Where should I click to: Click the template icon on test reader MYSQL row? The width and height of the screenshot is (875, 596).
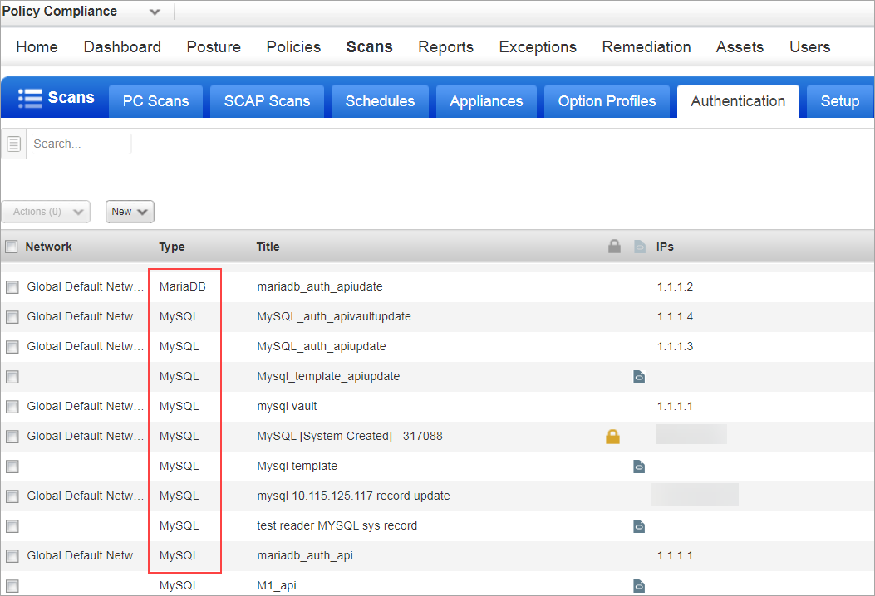[639, 525]
